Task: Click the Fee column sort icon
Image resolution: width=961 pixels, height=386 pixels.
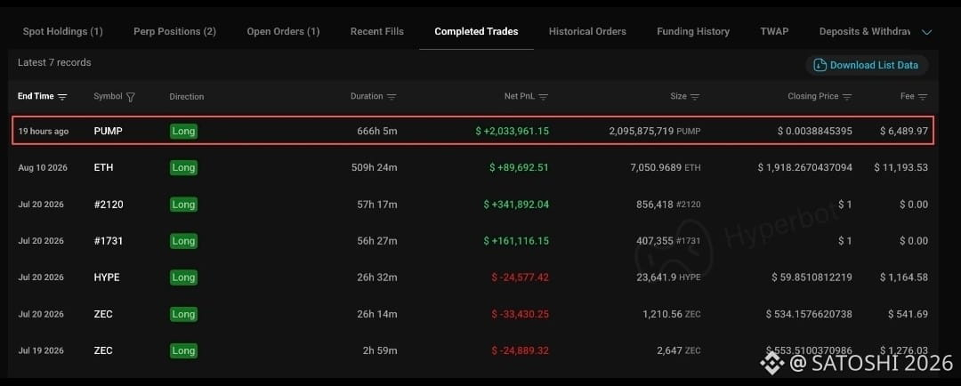Action: tap(923, 97)
